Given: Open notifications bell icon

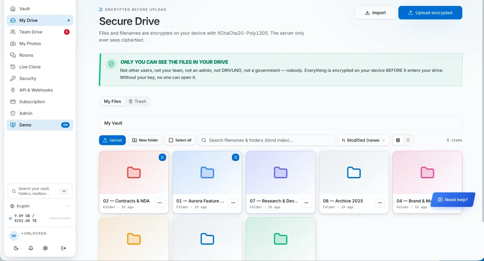Looking at the screenshot, I should [x=31, y=248].
